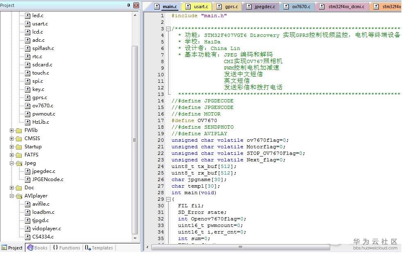The image size is (403, 254).
Task: Collapse the Jpeg group
Action: (x=11, y=163)
